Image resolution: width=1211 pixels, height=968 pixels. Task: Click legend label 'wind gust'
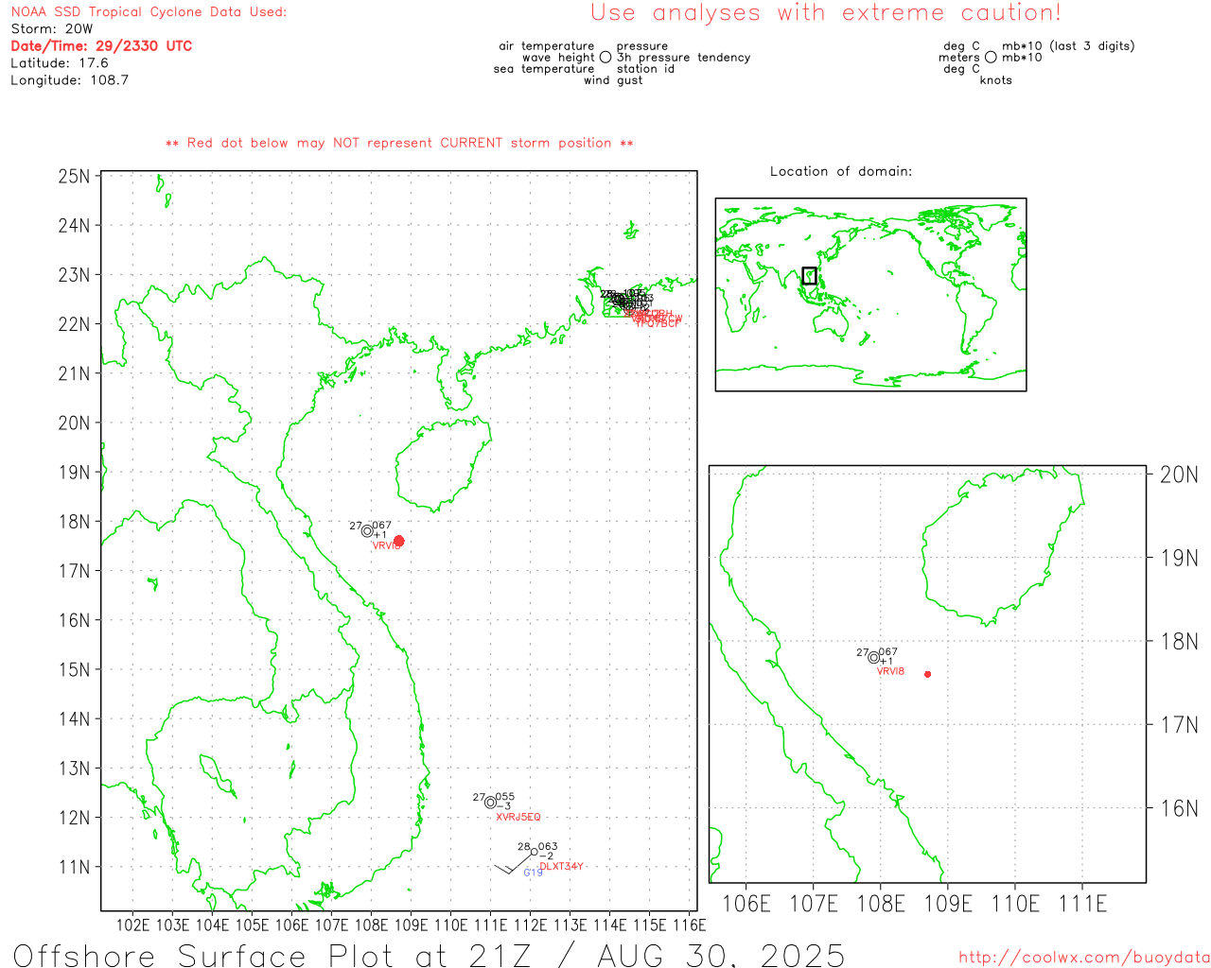click(613, 80)
